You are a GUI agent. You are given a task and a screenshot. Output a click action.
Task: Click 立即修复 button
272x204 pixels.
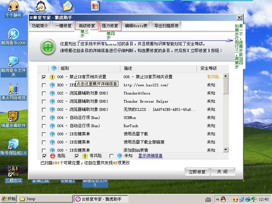click(x=197, y=172)
